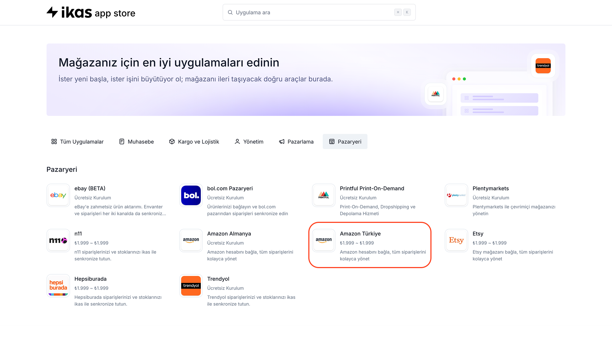Open Printful Print-On-Demand title
This screenshot has width=612, height=344.
coord(372,189)
